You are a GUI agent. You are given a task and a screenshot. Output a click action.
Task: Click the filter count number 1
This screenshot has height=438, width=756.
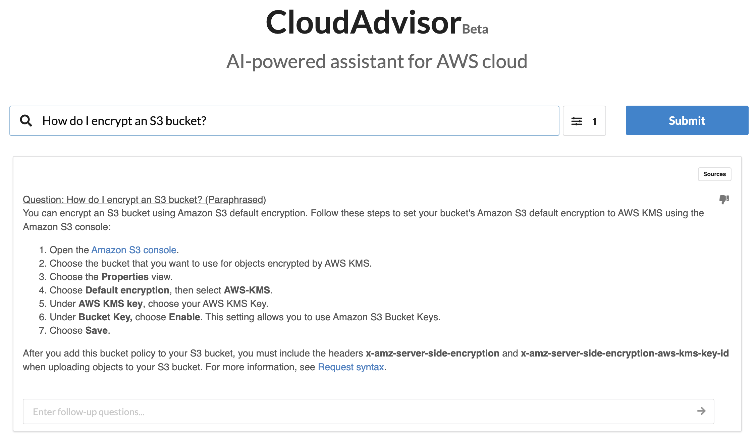[594, 121]
